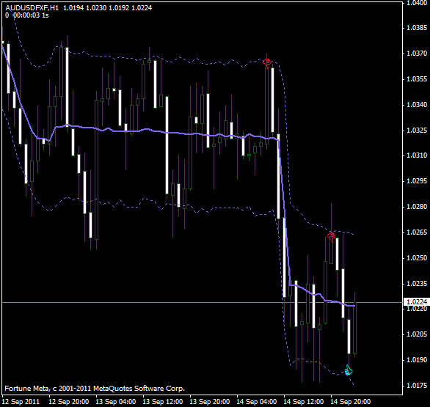Click the 1.0280 price axis label
This screenshot has width=430, height=407.
point(417,206)
